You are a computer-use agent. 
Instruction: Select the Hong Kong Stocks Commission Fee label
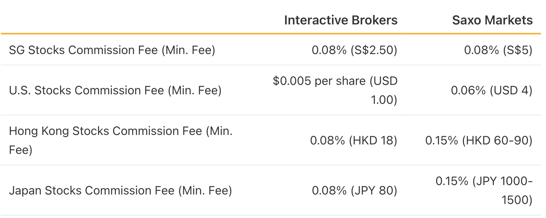[121, 140]
